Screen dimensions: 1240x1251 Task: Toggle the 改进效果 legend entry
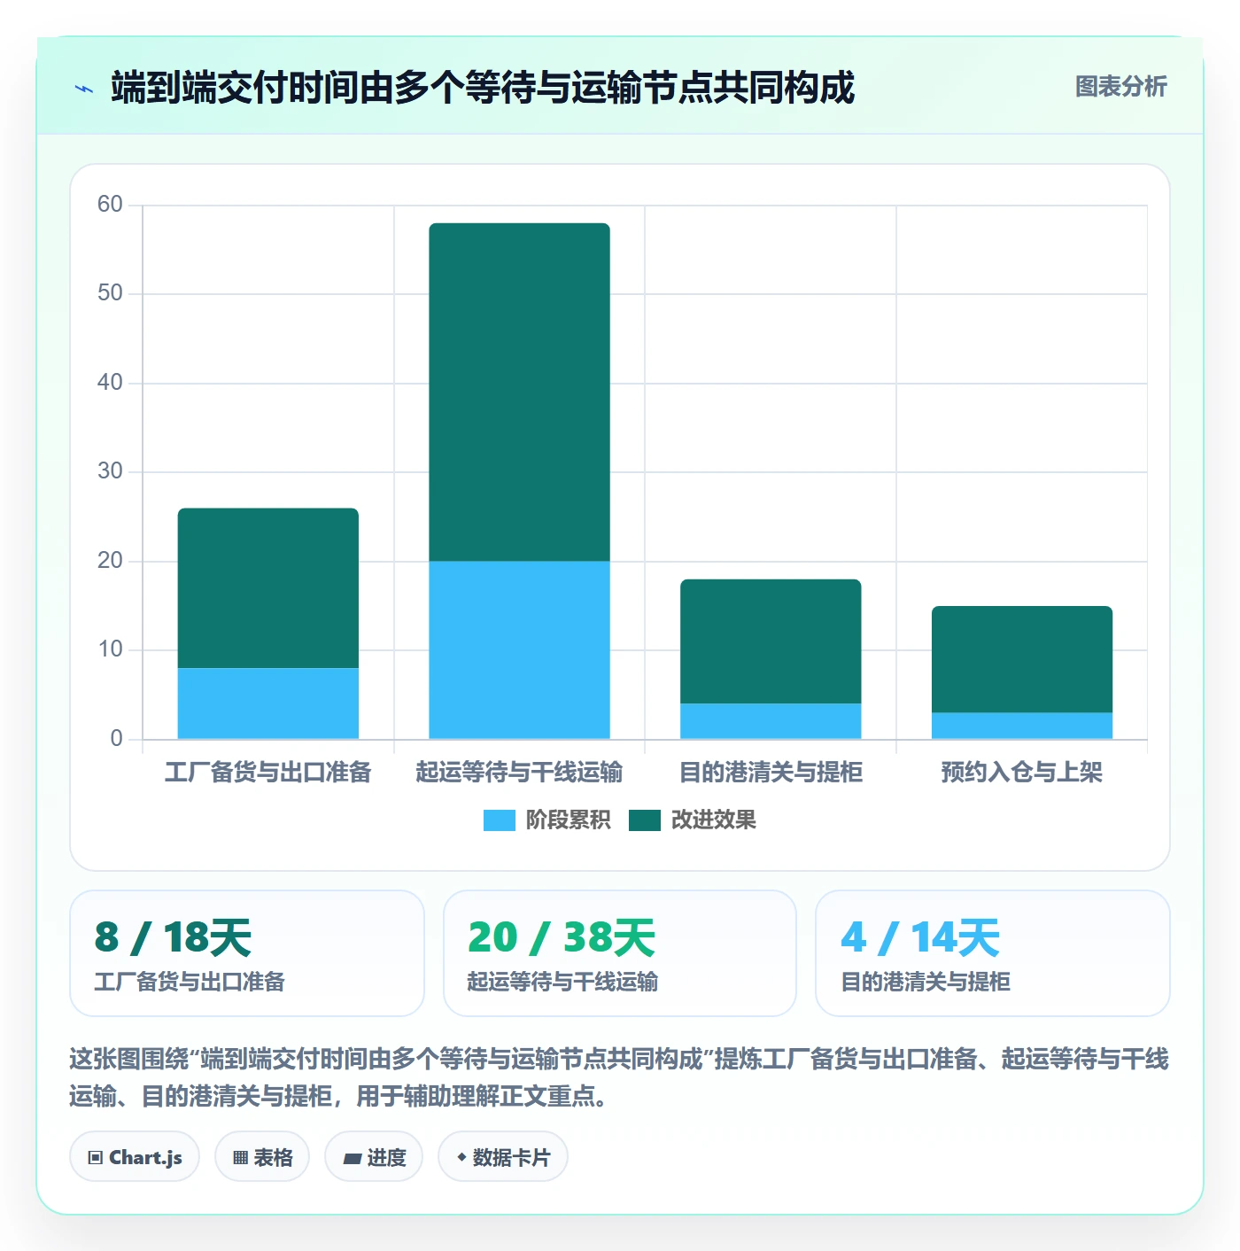tap(692, 820)
